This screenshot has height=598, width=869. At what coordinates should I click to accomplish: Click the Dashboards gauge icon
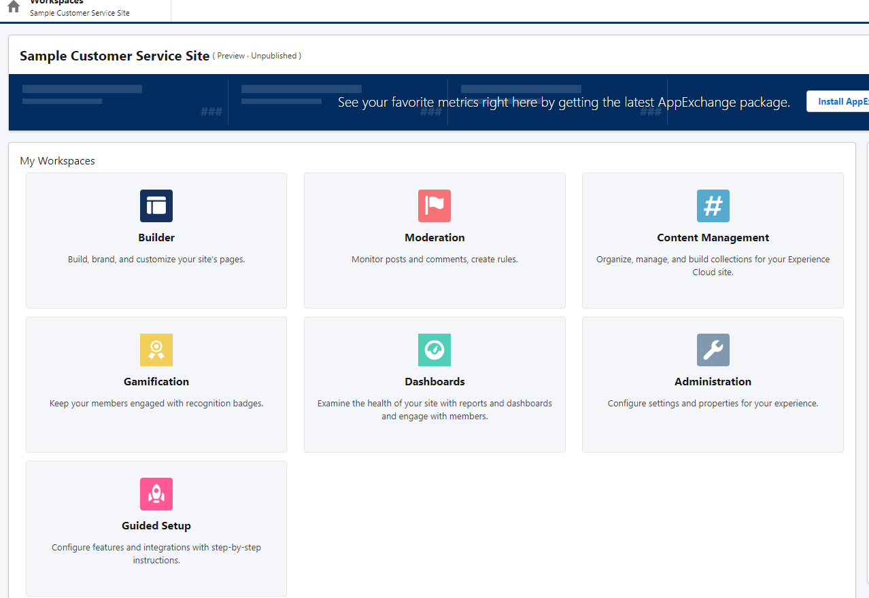point(434,350)
